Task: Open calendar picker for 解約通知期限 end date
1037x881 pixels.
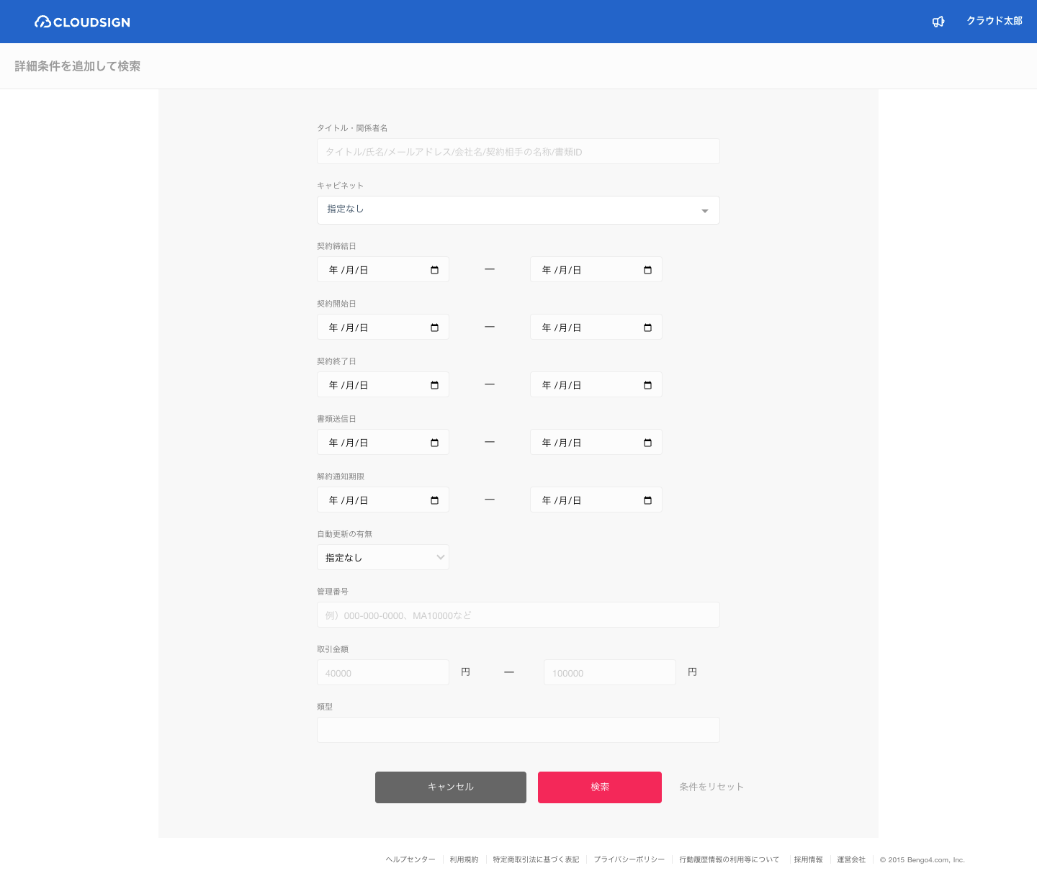Action: [647, 500]
